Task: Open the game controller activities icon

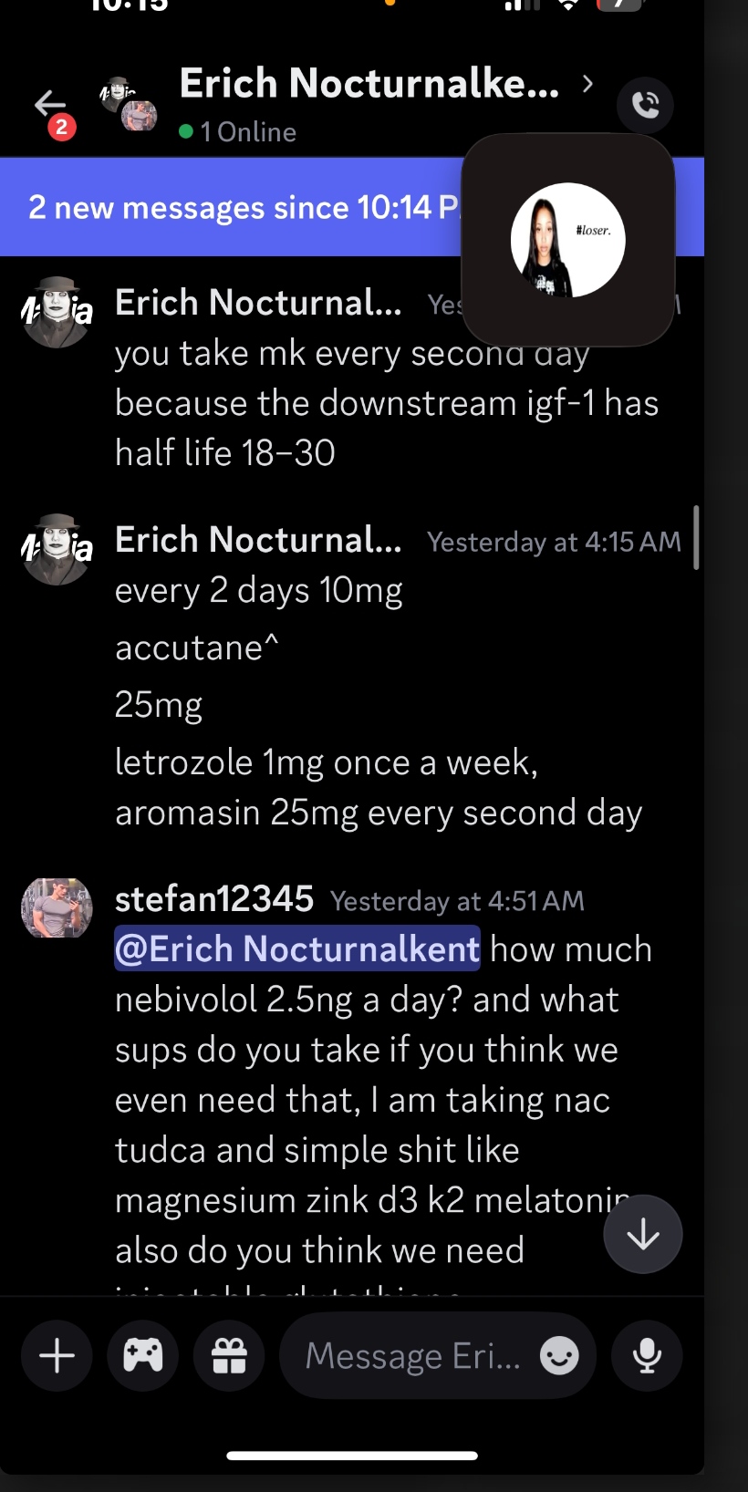Action: (143, 1355)
